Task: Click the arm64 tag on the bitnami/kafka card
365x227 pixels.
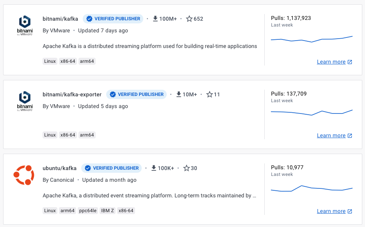Action: point(87,61)
